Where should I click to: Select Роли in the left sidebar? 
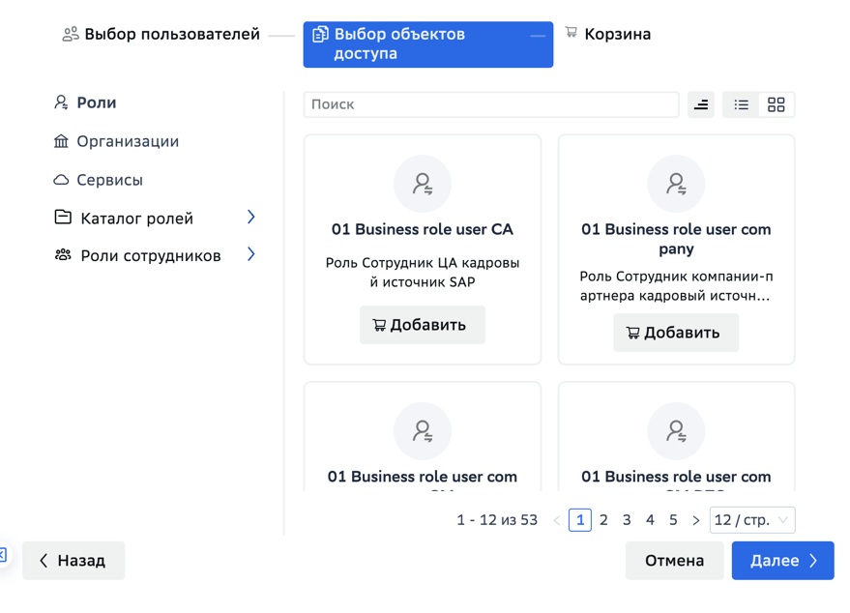pyautogui.click(x=85, y=102)
